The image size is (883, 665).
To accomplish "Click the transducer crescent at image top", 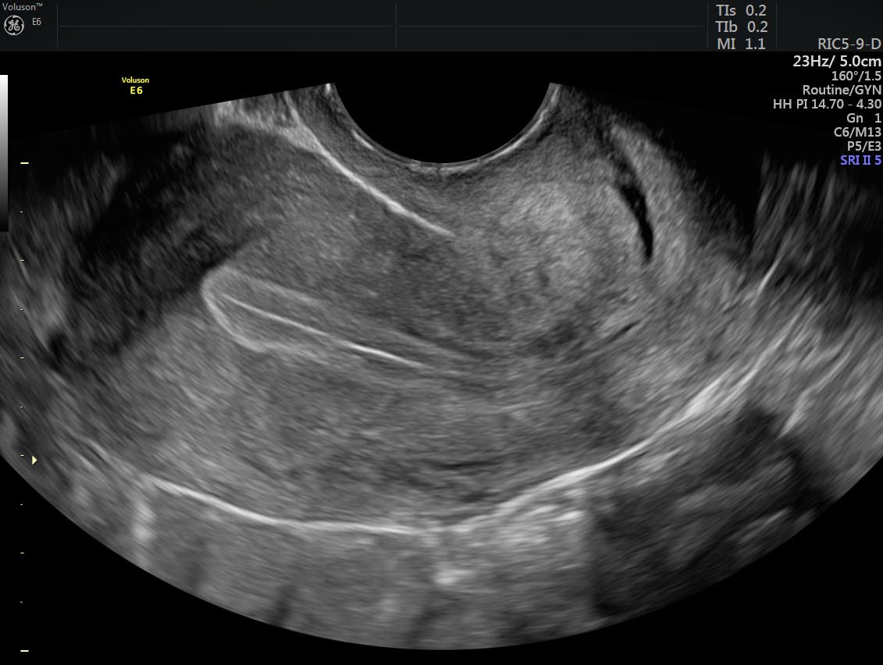I will pos(443,125).
